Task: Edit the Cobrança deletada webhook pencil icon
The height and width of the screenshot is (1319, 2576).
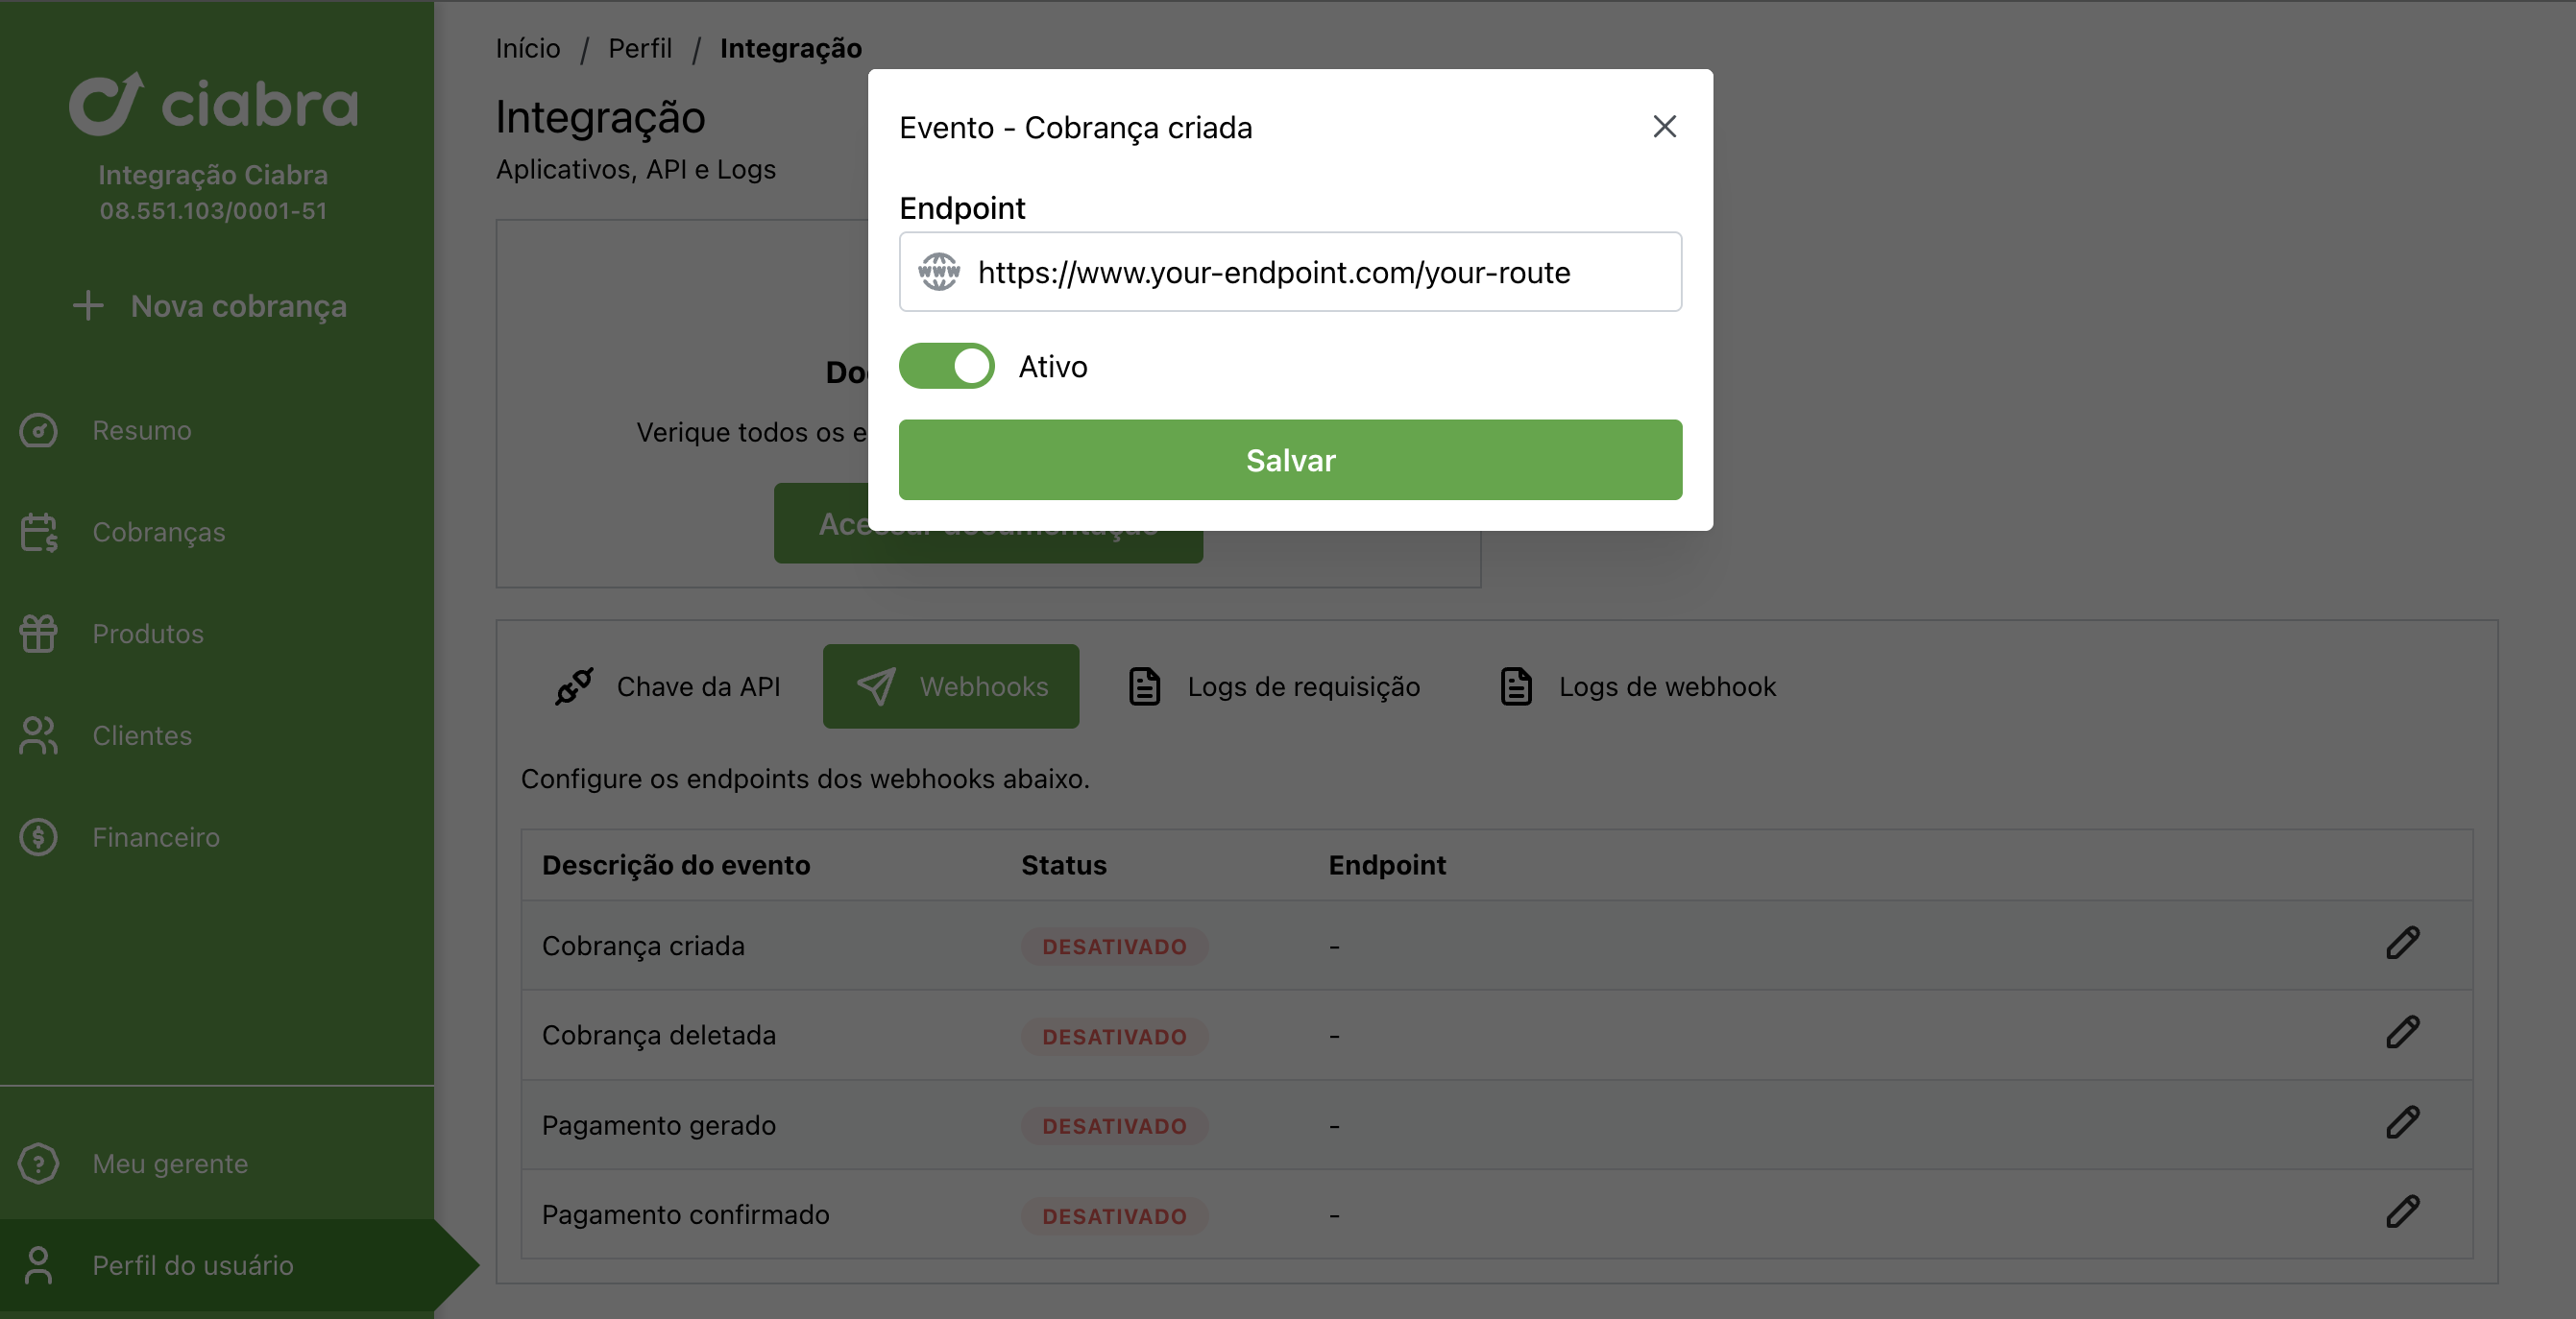Action: tap(2403, 1032)
